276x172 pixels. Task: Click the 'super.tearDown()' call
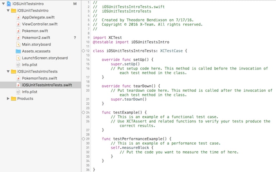129,99
